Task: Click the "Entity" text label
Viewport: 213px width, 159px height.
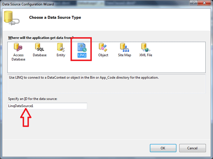Action: pos(61,55)
